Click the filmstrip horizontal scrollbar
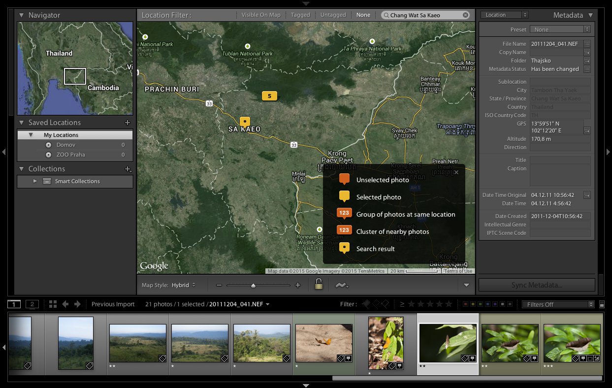The height and width of the screenshot is (388, 612). tap(467, 378)
